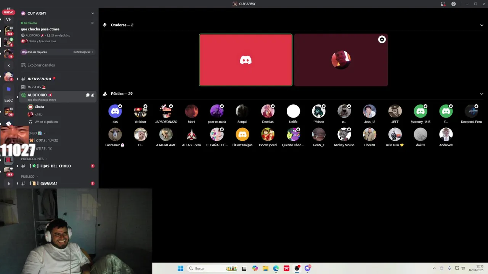Collapse the Oradores speakers section
488x274 pixels.
click(482, 25)
